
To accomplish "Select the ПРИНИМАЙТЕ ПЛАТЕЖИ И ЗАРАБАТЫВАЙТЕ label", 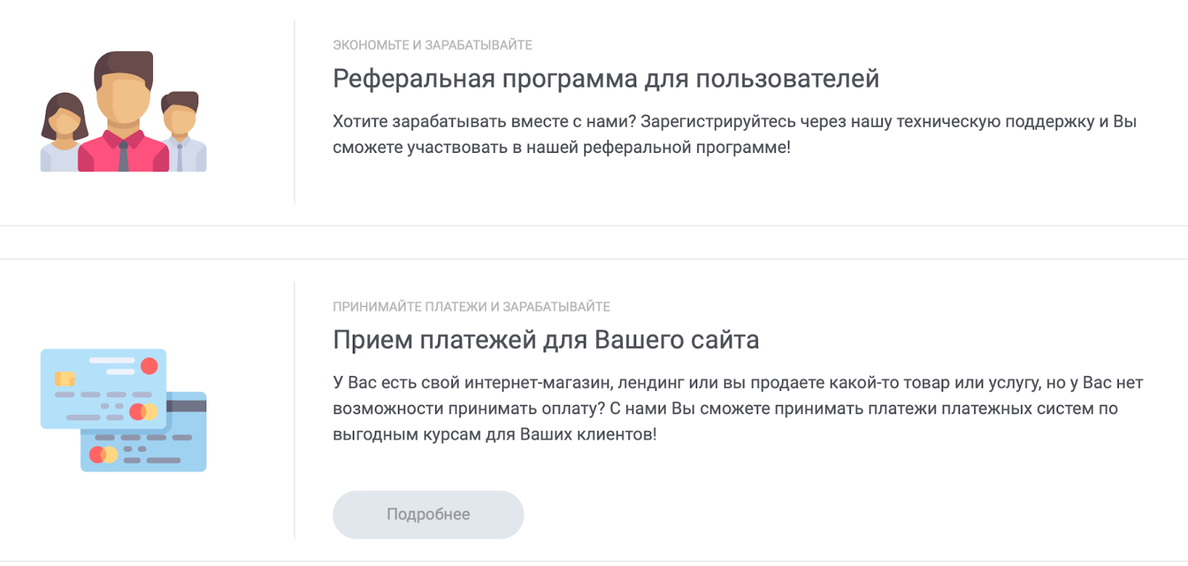I will coord(471,306).
